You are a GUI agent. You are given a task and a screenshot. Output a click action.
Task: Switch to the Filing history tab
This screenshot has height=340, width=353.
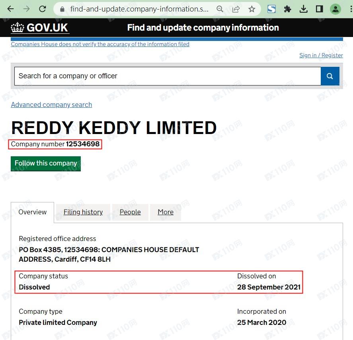tap(83, 212)
